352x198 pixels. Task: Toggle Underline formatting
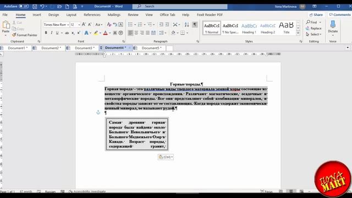coord(57,33)
